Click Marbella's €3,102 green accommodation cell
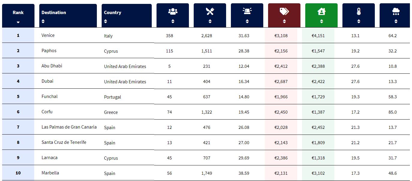412x181 pixels. [318, 173]
